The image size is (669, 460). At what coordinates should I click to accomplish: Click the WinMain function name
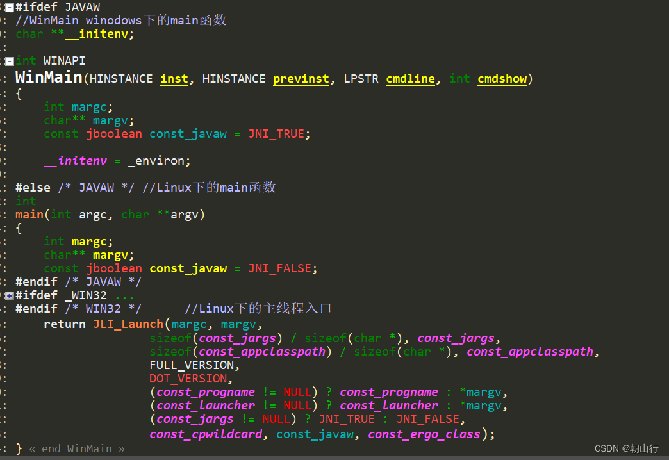49,78
